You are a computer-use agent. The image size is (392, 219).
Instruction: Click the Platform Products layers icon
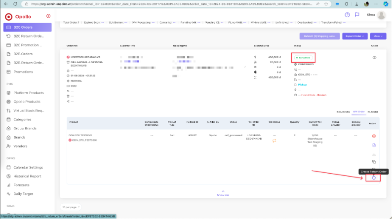8,93
